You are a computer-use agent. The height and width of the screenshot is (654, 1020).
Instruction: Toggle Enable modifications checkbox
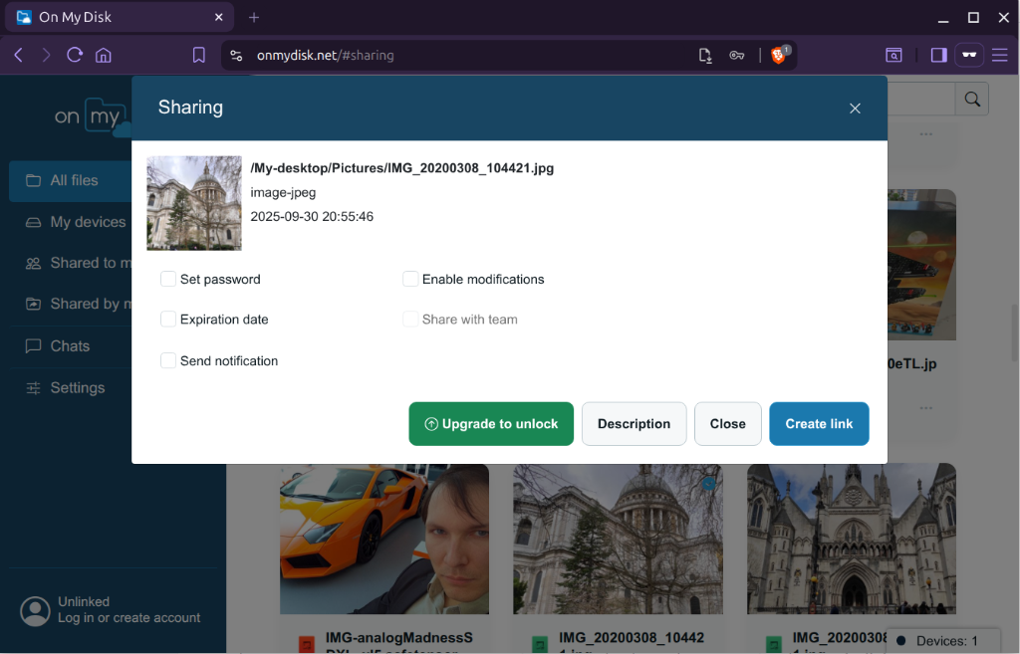point(409,279)
